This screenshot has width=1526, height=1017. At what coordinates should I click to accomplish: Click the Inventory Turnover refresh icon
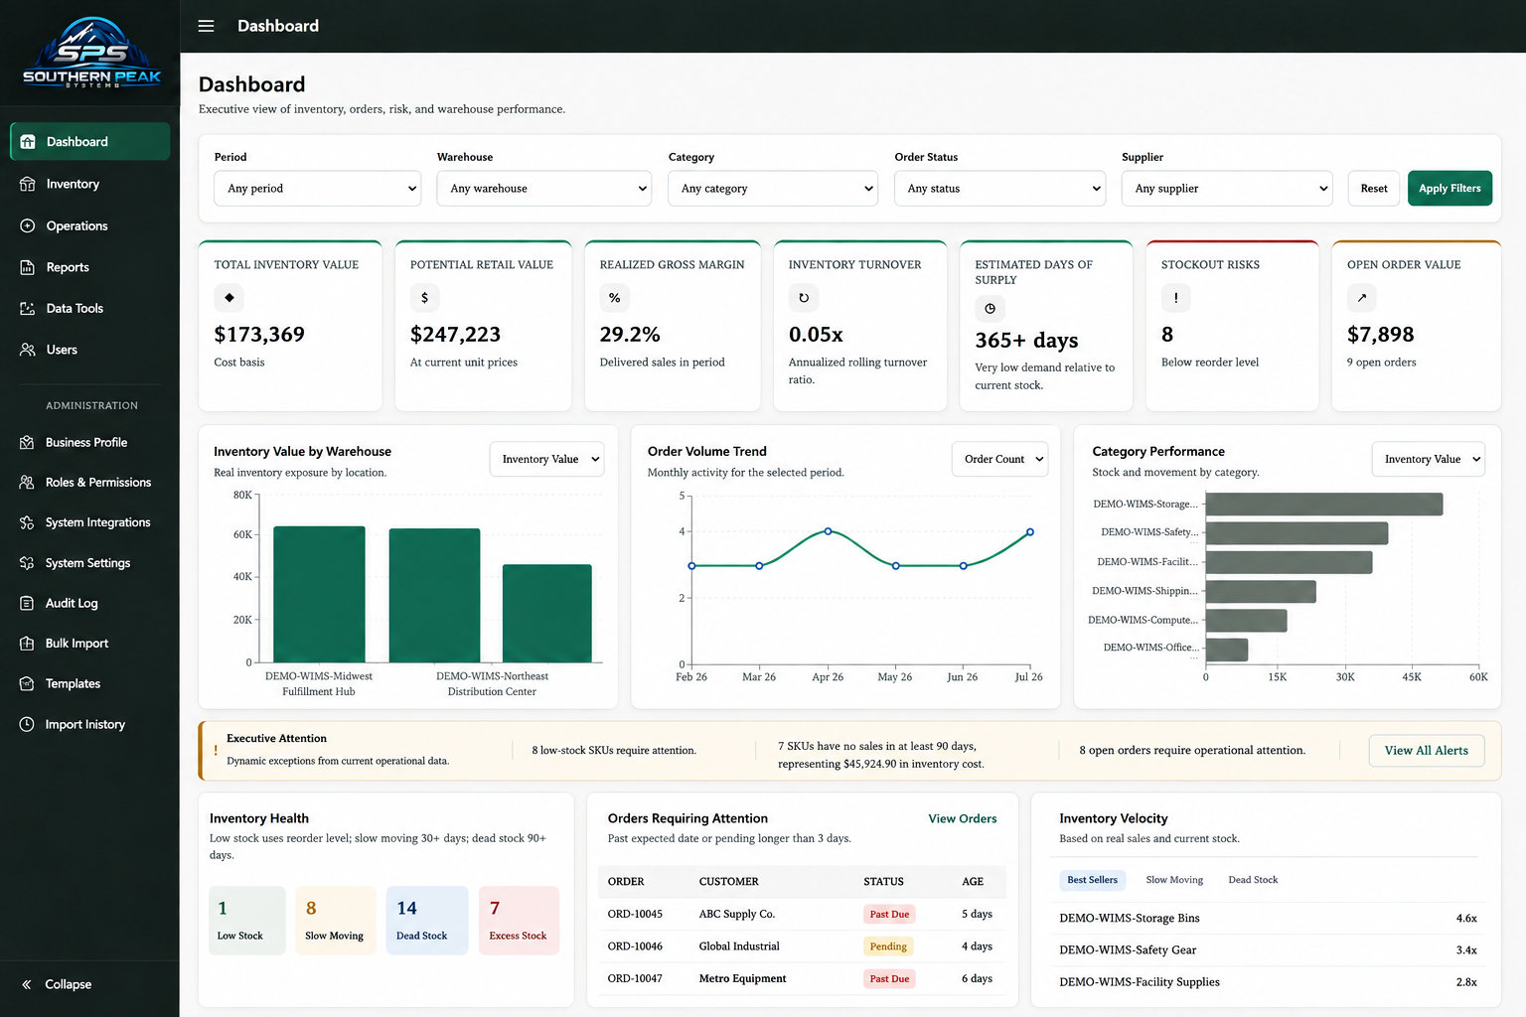(x=804, y=298)
